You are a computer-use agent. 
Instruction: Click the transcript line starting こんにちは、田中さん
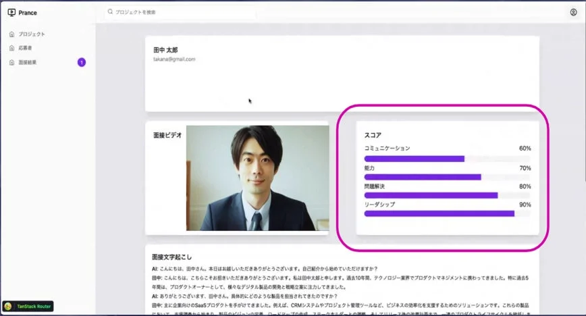pyautogui.click(x=265, y=269)
